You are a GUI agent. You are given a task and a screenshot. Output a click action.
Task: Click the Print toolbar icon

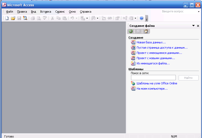33,18
